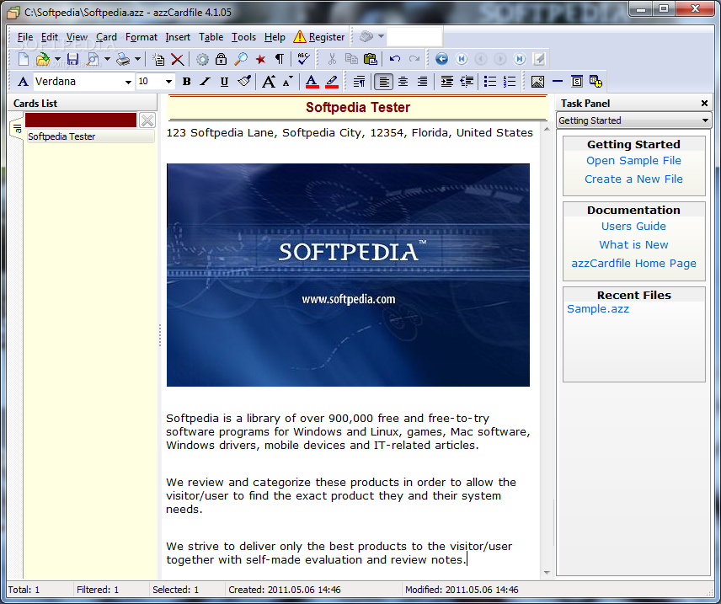Open the Verdana font name dropdown
Viewport: 721px width, 604px height.
[x=128, y=82]
